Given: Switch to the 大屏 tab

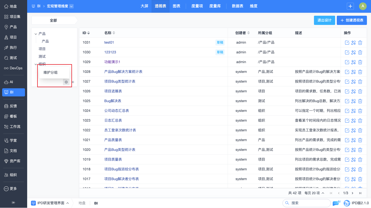Looking at the screenshot, I should [x=144, y=6].
